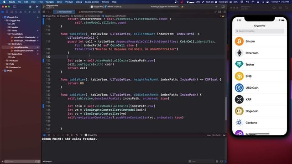
Task: Click the Wi-Fi status icon
Action: (x=253, y=2)
